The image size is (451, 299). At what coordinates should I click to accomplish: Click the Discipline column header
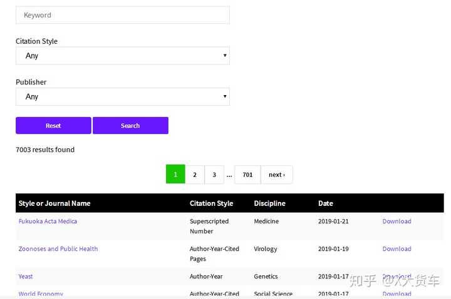269,203
